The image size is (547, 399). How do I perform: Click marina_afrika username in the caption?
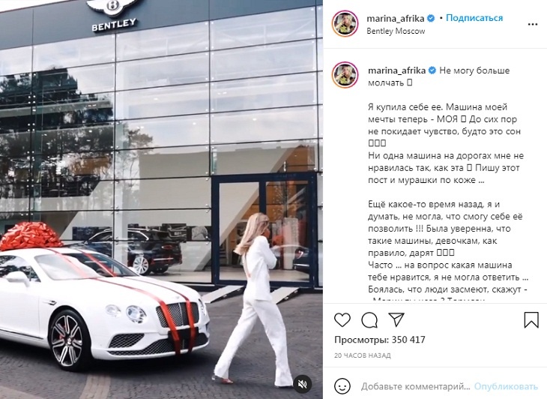(396, 70)
